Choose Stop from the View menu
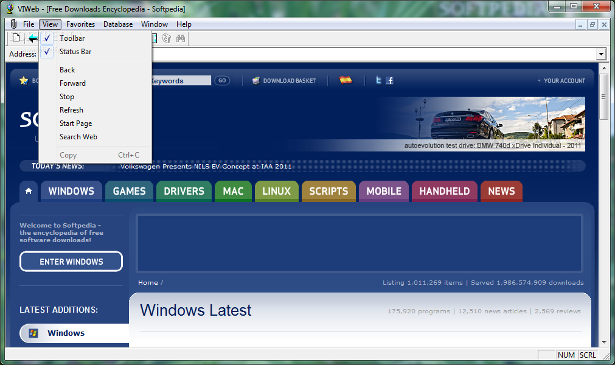 coord(96,97)
